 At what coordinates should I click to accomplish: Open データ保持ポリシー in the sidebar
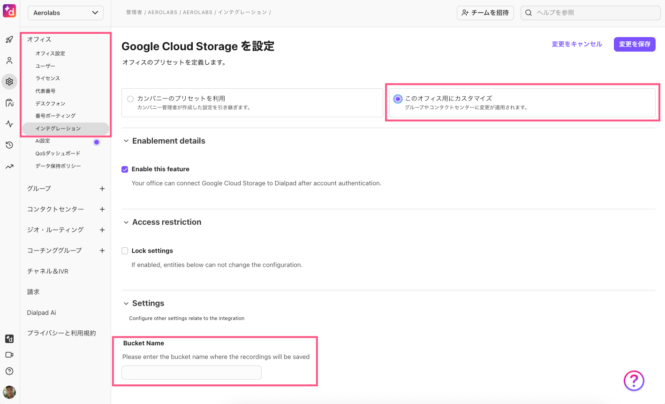coord(58,166)
